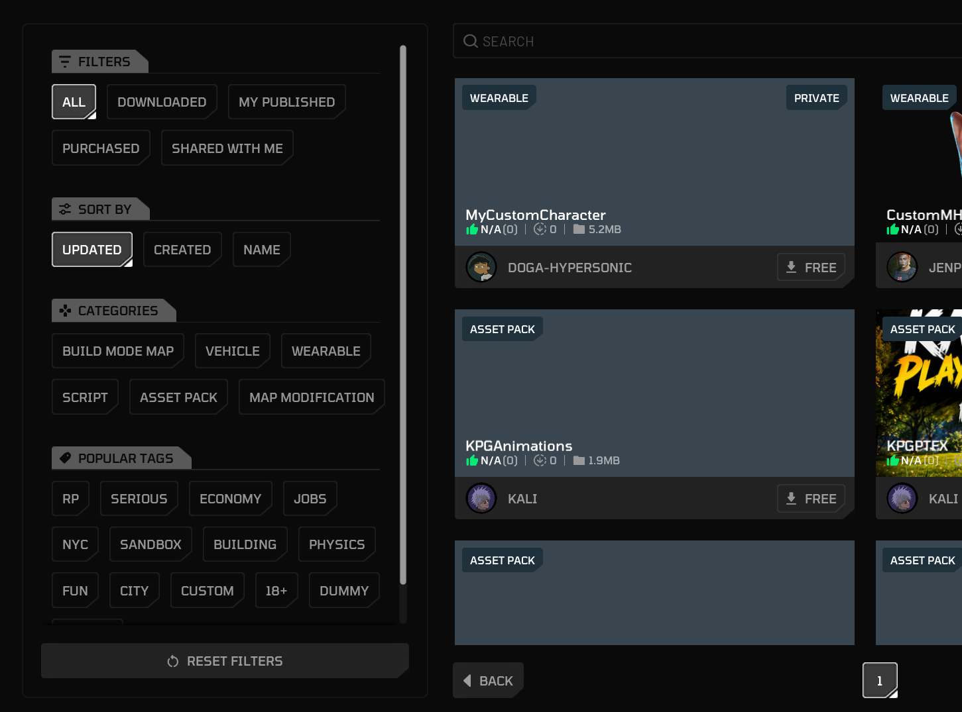Click the filter panel scrollbar
The width and height of the screenshot is (962, 712).
click(x=402, y=315)
